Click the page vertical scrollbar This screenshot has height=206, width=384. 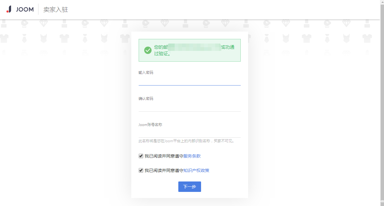pyautogui.click(x=382, y=103)
